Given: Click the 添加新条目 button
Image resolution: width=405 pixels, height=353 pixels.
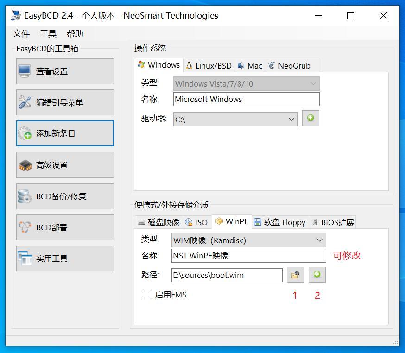Looking at the screenshot, I should point(65,133).
